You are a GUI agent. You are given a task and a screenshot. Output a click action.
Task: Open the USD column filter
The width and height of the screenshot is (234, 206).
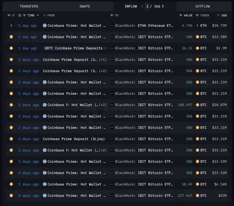click(218, 15)
